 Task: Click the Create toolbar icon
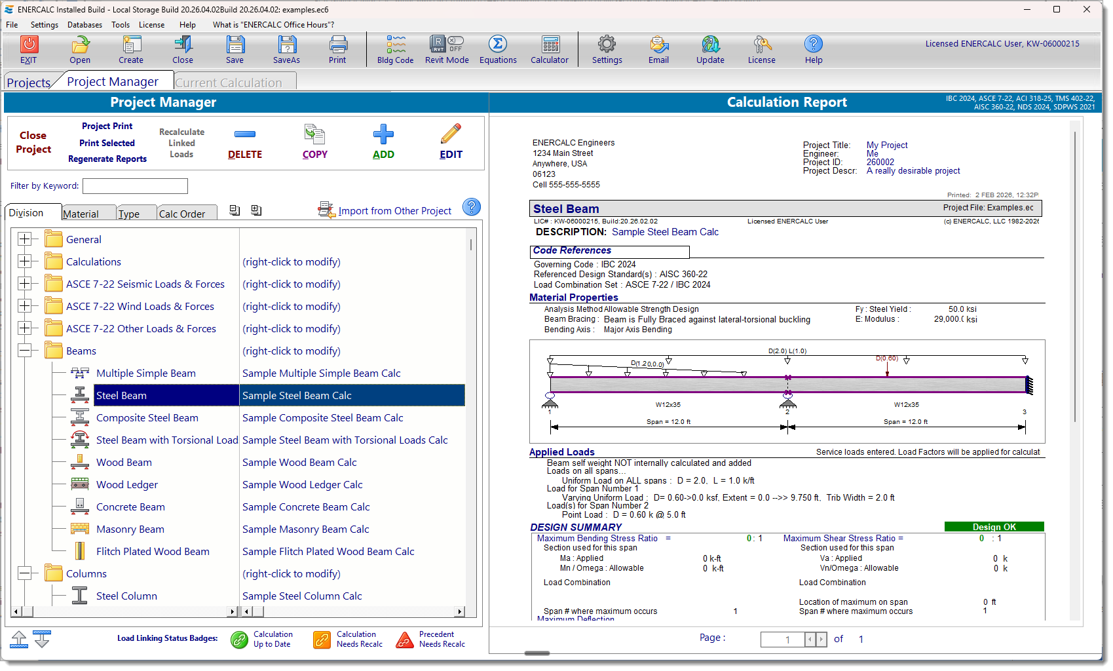pos(131,45)
